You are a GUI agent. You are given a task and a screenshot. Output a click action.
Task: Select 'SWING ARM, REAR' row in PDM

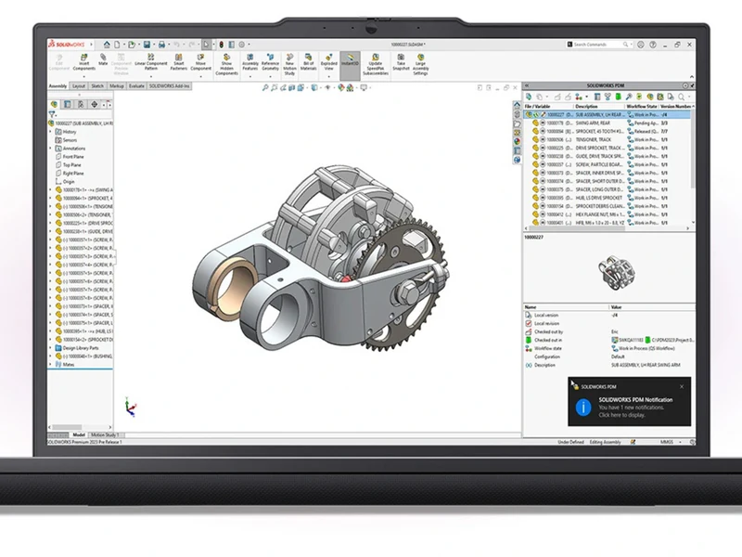coord(608,123)
